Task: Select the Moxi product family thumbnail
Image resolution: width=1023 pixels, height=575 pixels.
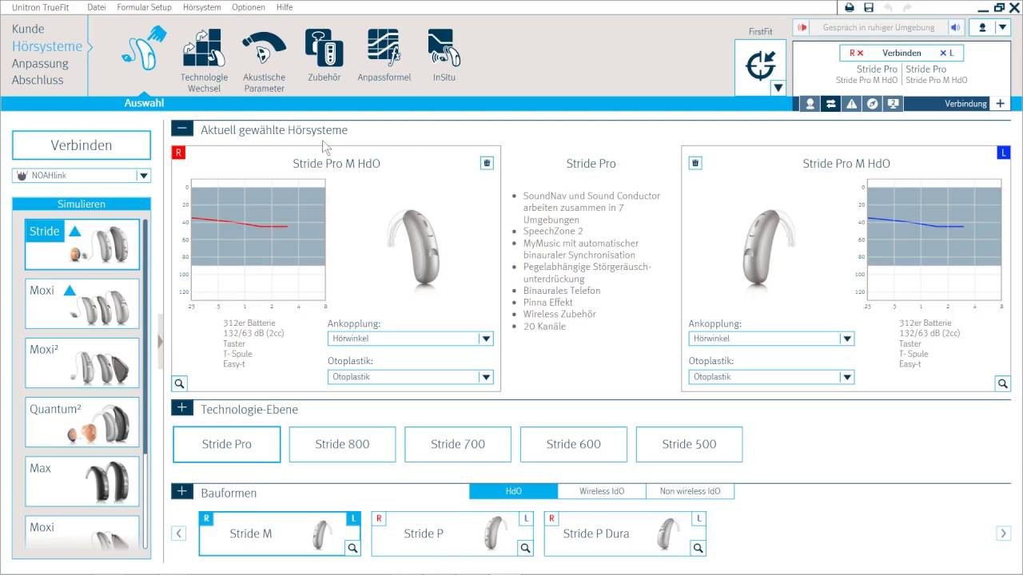Action: [x=82, y=303]
